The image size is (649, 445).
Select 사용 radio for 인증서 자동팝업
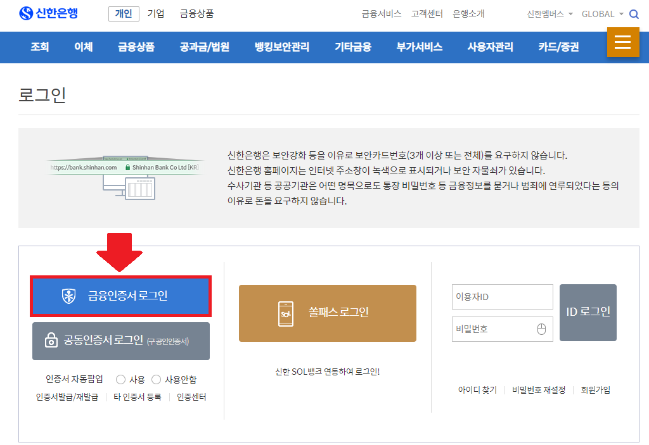point(121,379)
